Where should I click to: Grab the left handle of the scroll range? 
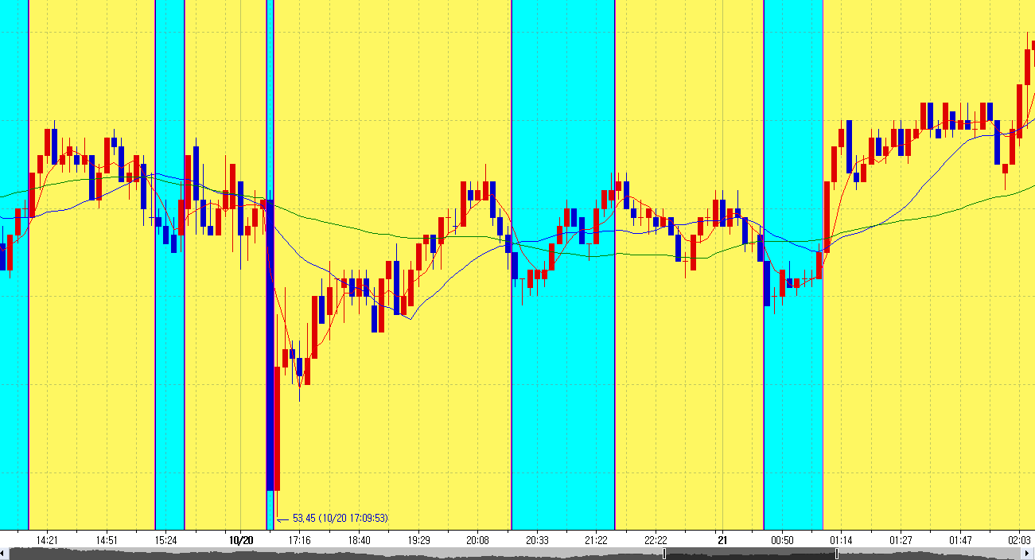click(664, 554)
